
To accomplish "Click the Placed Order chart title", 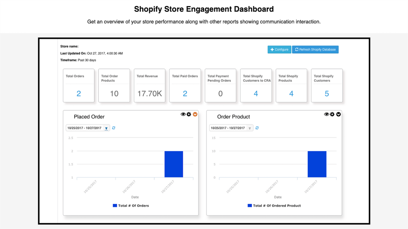I will coord(89,117).
